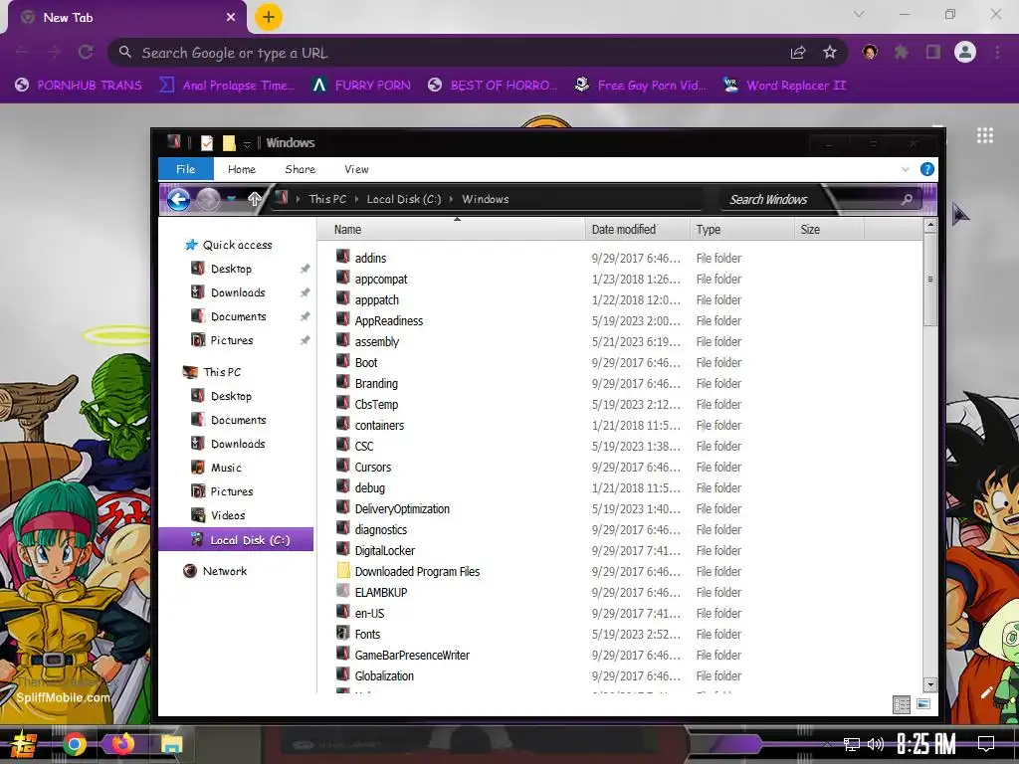Click the Downloaded Program Files folder icon

coord(343,571)
